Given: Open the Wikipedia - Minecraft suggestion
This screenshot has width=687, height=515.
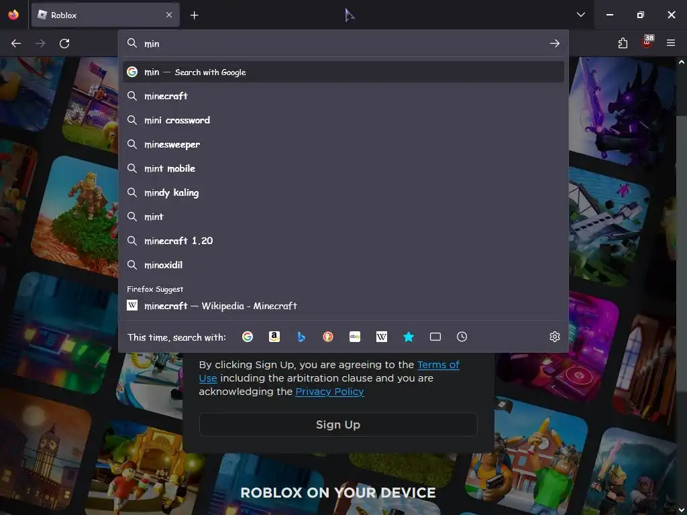Looking at the screenshot, I should click(343, 306).
